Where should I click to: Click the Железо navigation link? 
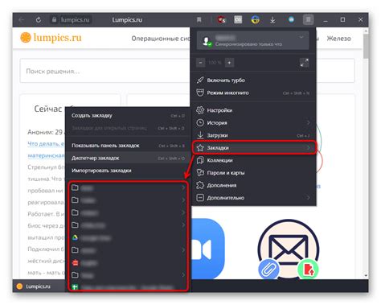[338, 39]
